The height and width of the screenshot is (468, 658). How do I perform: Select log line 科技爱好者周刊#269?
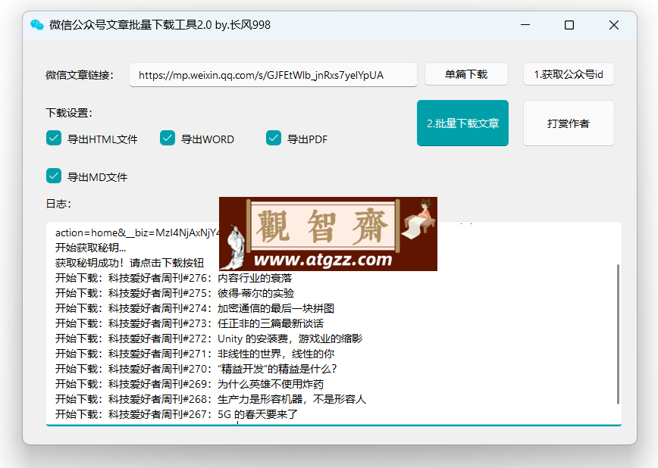(190, 384)
